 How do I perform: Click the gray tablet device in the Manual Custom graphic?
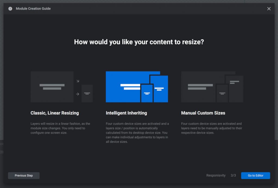(236, 89)
